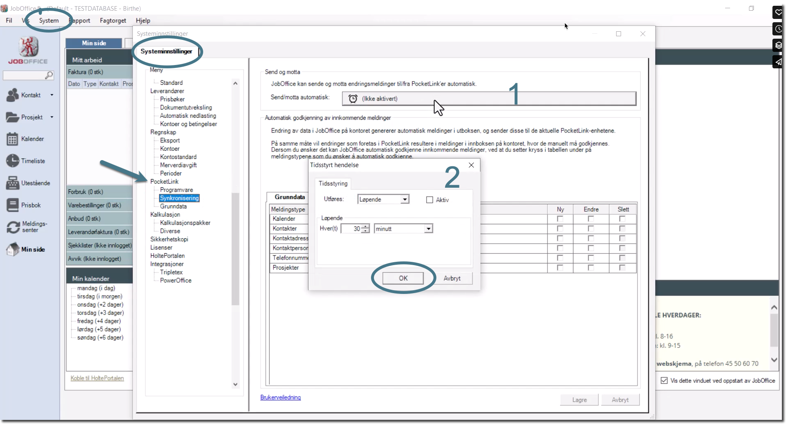The image size is (786, 424).
Task: Click scrollbar up arrow in news panel
Action: point(774,308)
